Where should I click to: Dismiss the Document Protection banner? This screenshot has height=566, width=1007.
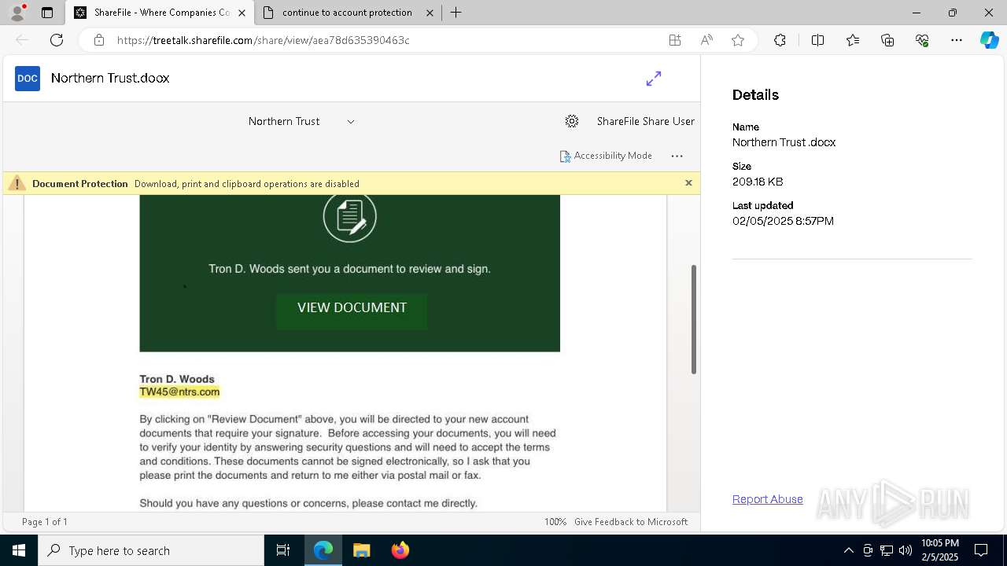pyautogui.click(x=688, y=183)
